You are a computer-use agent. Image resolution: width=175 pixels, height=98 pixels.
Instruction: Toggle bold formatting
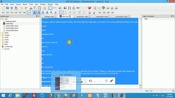pos(34,13)
